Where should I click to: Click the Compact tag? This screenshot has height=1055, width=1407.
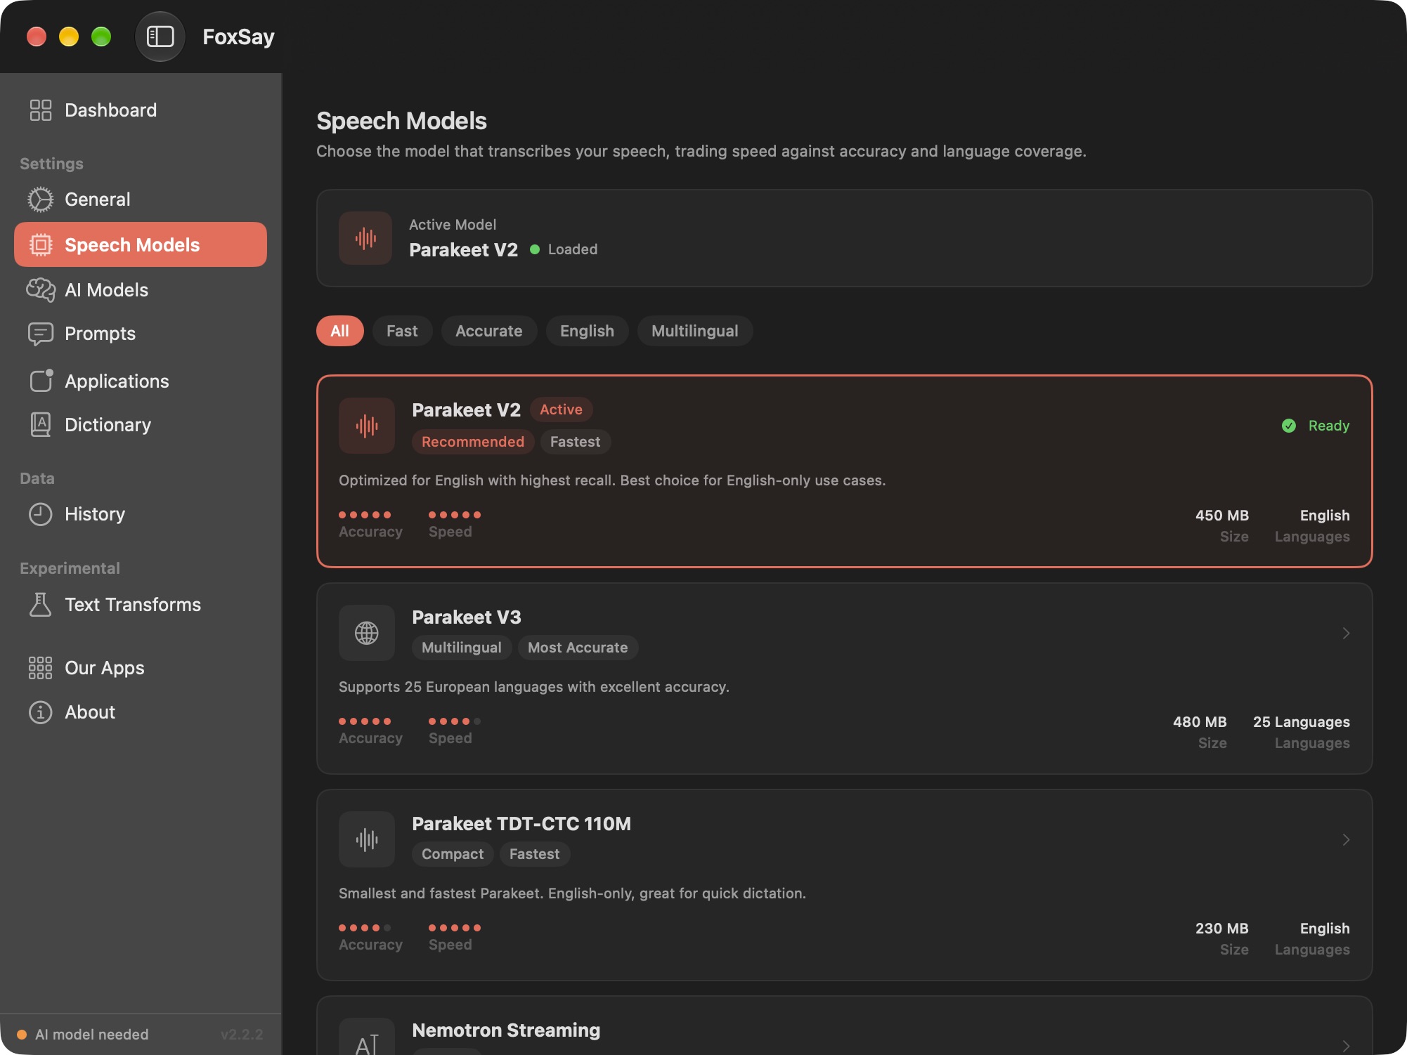tap(453, 854)
